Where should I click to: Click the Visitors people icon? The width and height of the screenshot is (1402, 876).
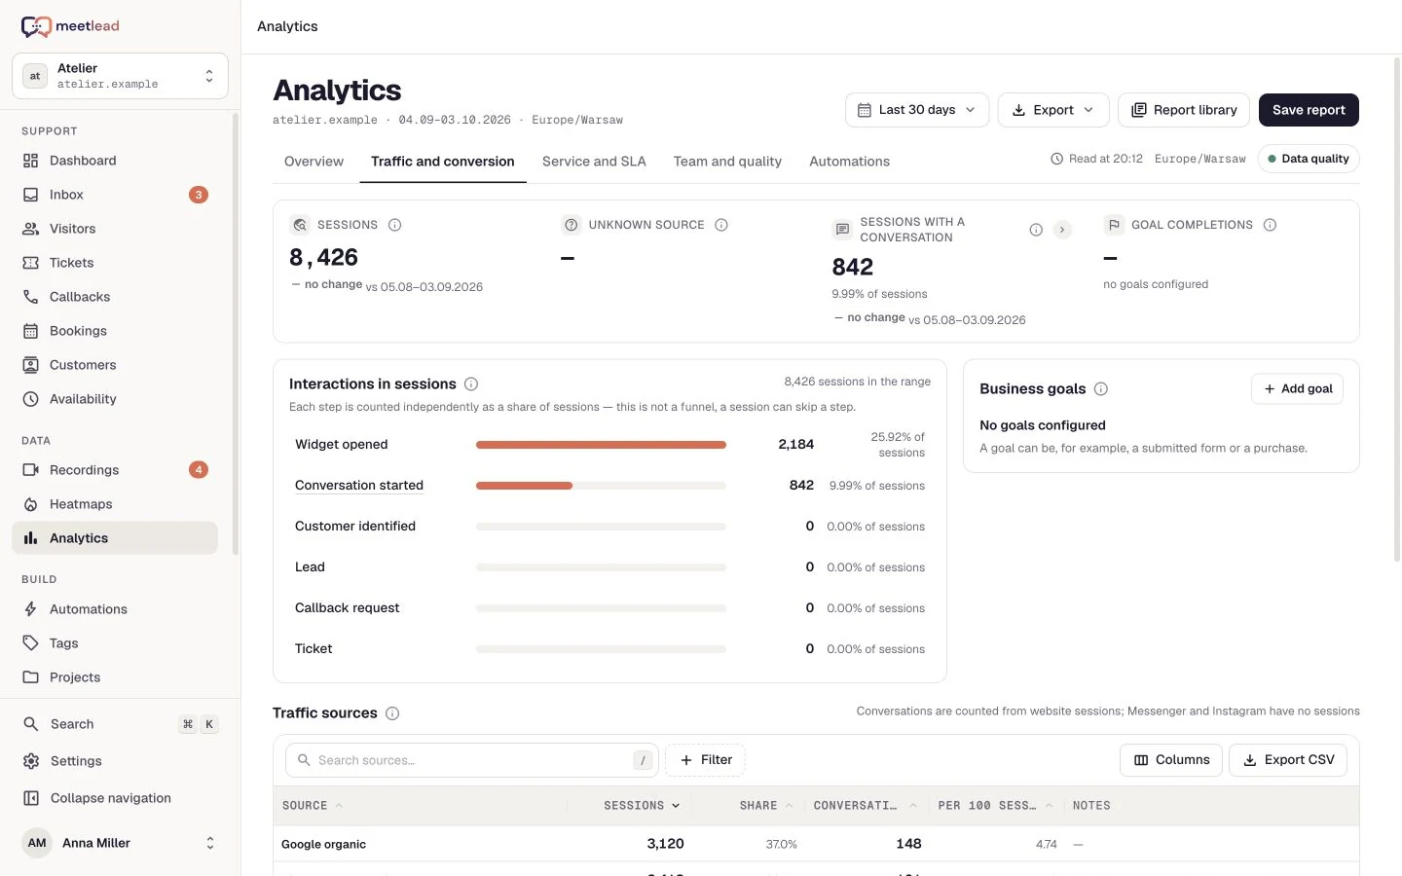pyautogui.click(x=31, y=229)
